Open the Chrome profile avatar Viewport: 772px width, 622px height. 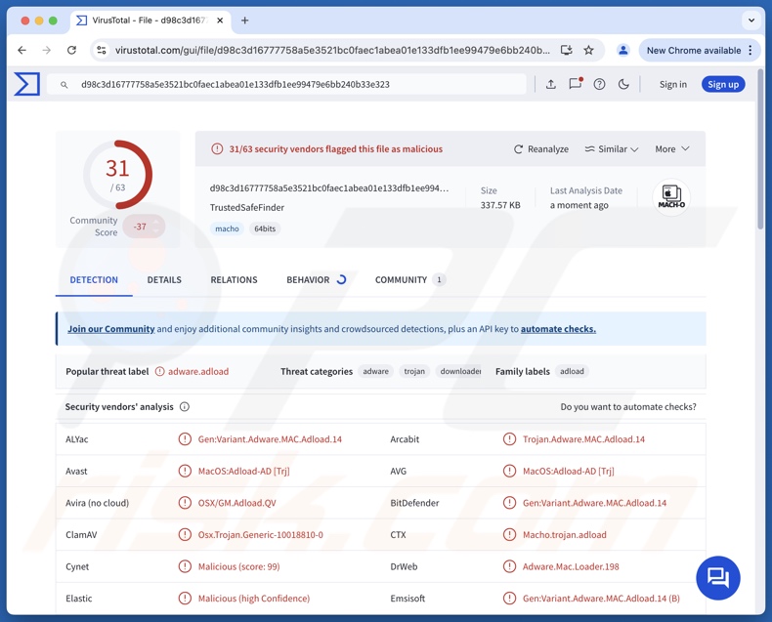(622, 50)
